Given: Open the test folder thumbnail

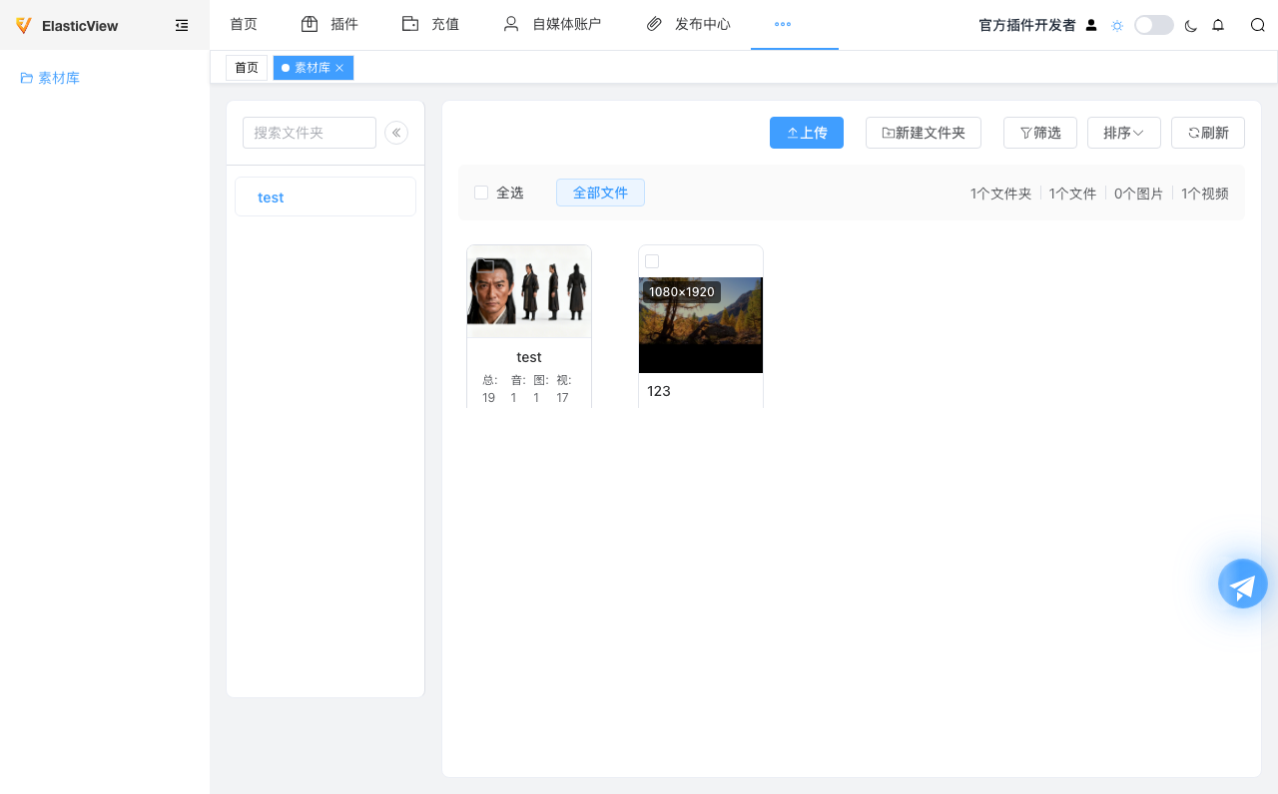Looking at the screenshot, I should click(528, 291).
